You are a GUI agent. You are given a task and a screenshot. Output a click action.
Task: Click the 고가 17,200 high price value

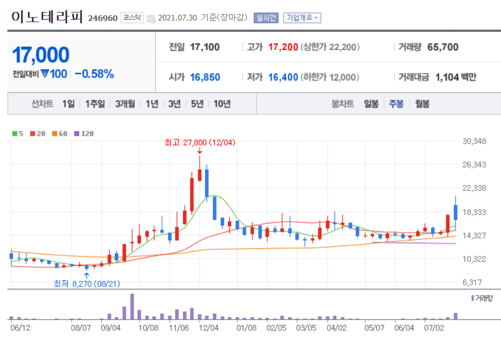click(283, 47)
